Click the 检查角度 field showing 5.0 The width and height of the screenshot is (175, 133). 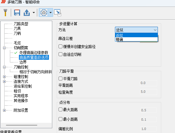point(149,92)
